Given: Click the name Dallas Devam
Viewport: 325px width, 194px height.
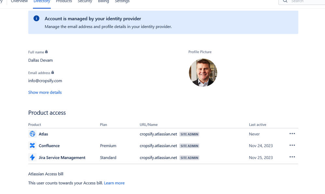Looking at the screenshot, I should point(40,60).
